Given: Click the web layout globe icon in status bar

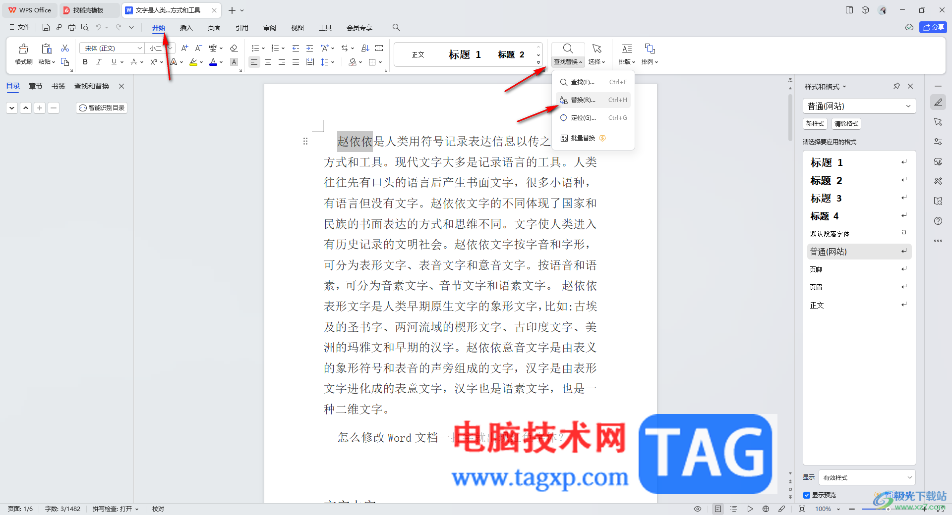Looking at the screenshot, I should pos(766,509).
